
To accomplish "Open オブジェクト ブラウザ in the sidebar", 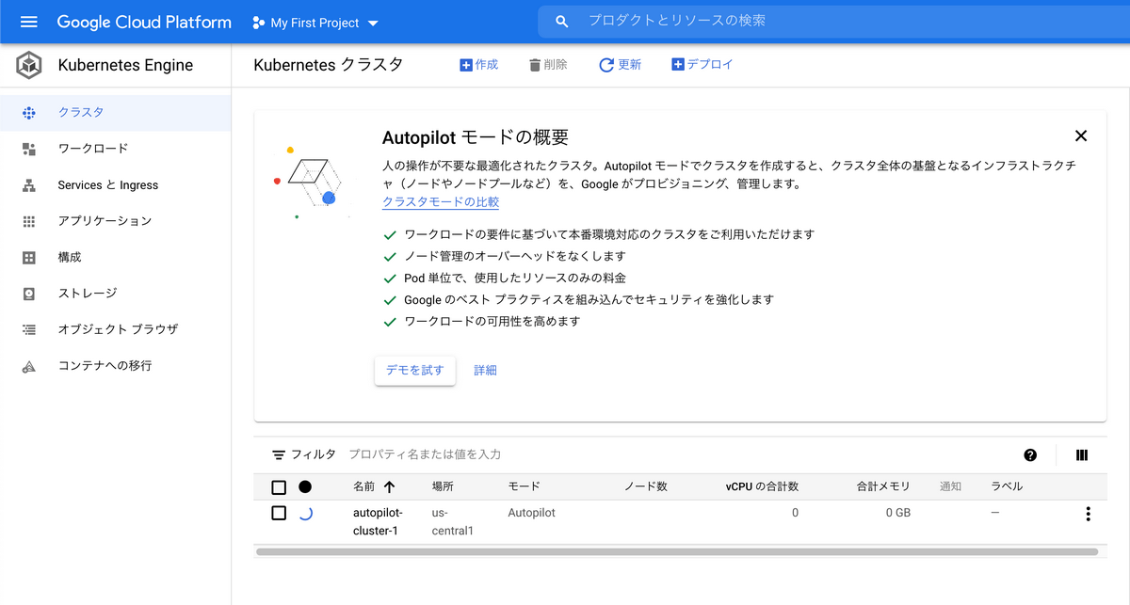I will pos(115,329).
